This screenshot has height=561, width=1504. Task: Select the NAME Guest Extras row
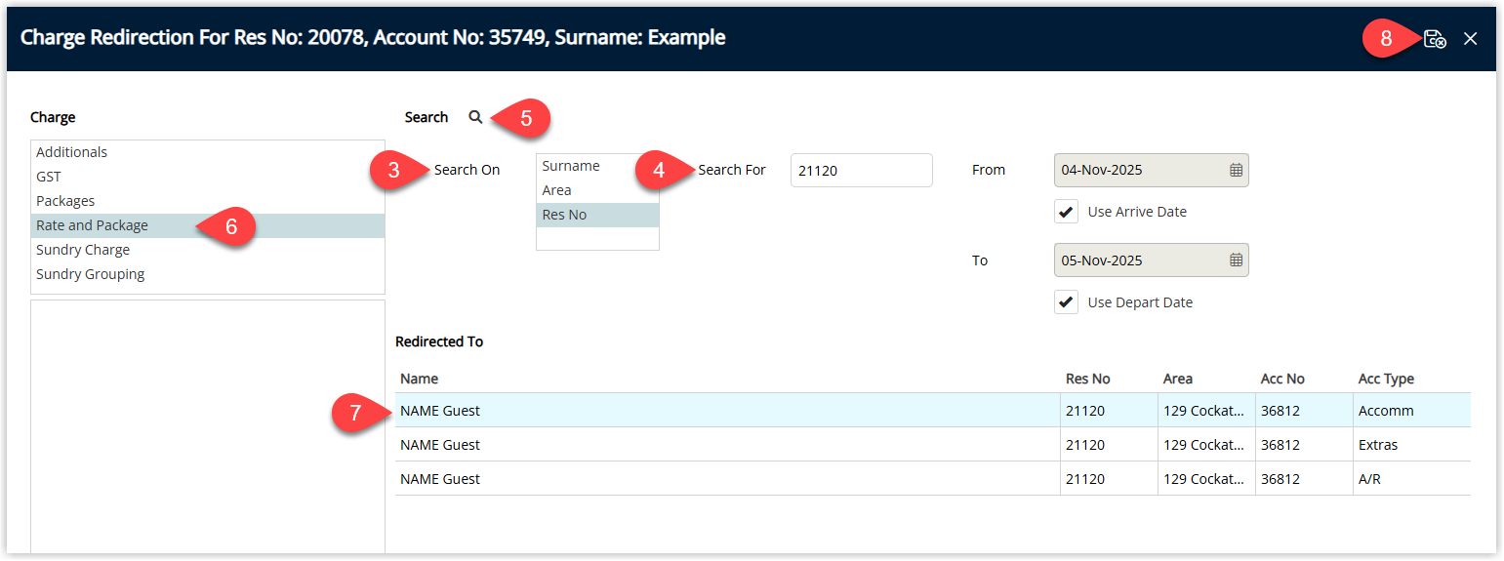coord(932,445)
